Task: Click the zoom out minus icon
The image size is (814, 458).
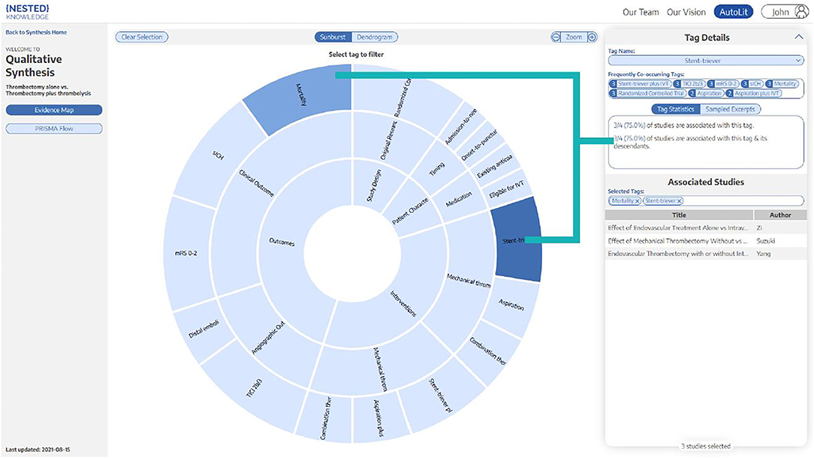Action: tap(556, 37)
